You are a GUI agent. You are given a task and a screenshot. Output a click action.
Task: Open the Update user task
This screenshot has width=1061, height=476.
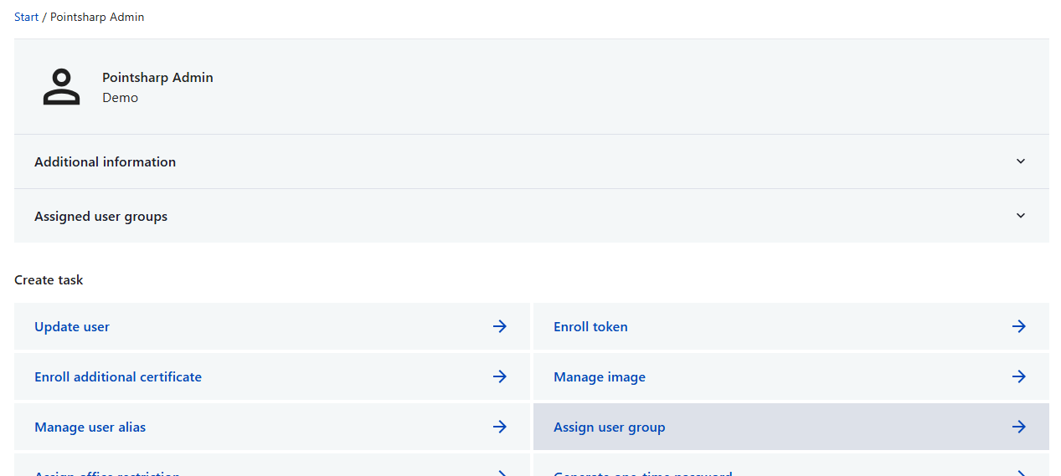click(x=72, y=326)
